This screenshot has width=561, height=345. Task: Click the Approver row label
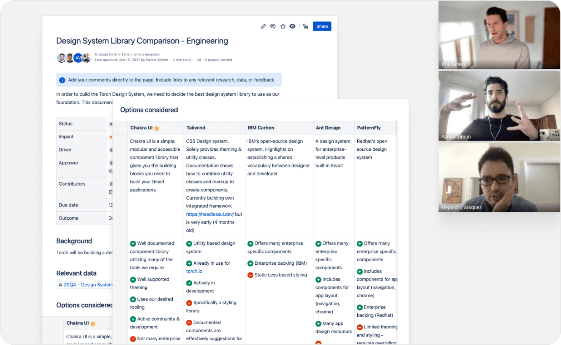68,163
